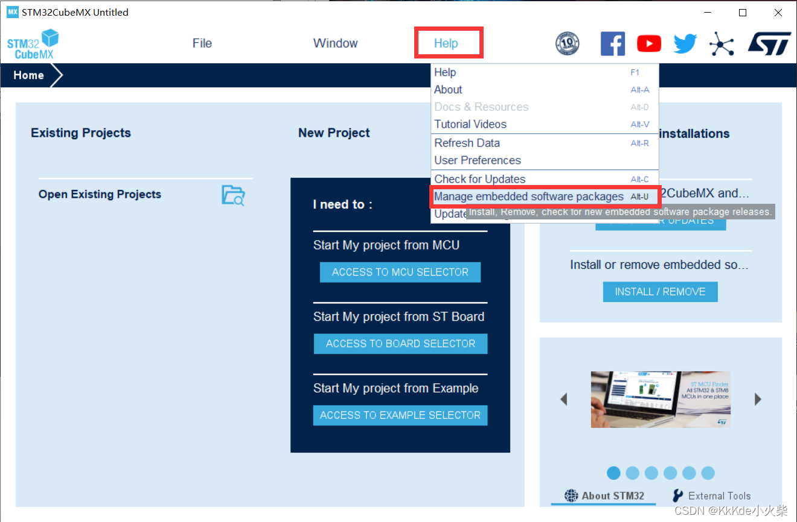The width and height of the screenshot is (797, 522).
Task: Select Manage embedded software packages
Action: pos(545,197)
